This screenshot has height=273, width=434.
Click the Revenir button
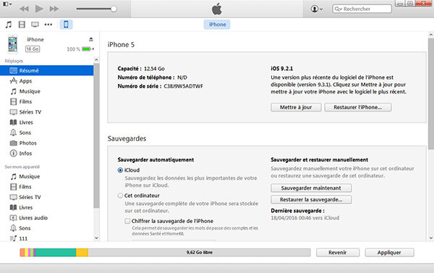pos(338,253)
